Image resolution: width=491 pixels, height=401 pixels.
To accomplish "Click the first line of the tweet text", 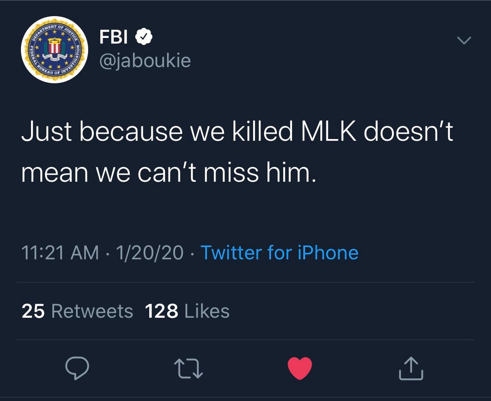I will 237,133.
